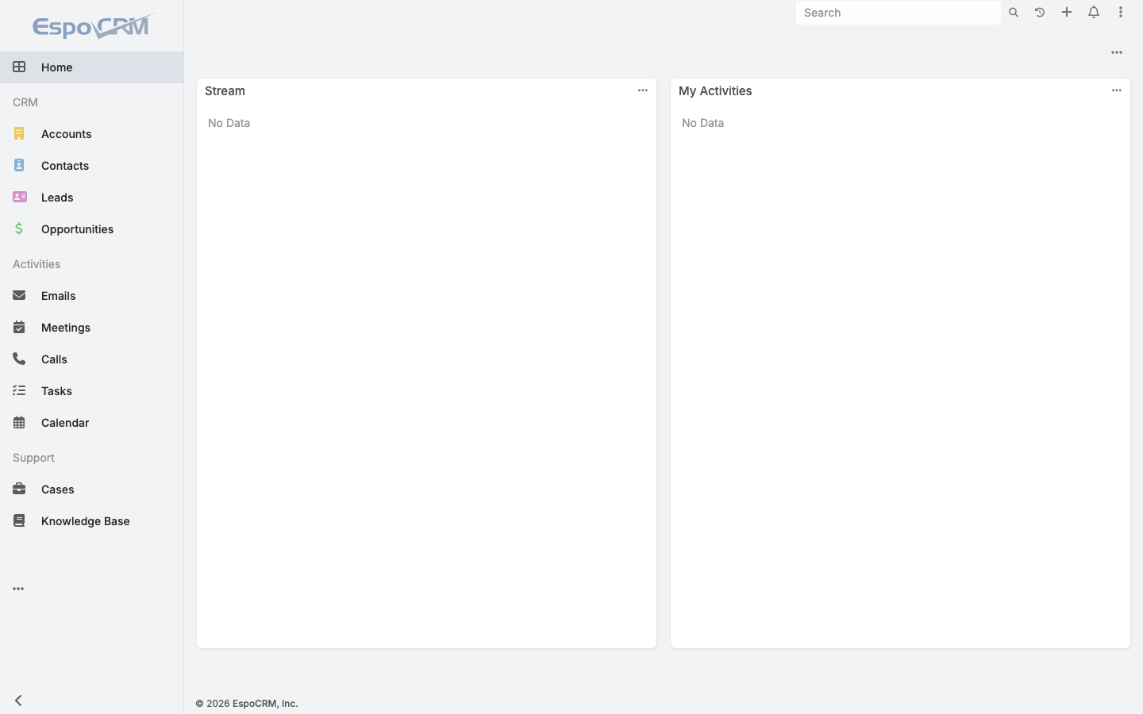This screenshot has height=714, width=1143.
Task: Open the Calls list
Action: [x=91, y=359]
